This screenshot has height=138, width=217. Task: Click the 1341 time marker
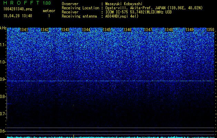pos(24,30)
